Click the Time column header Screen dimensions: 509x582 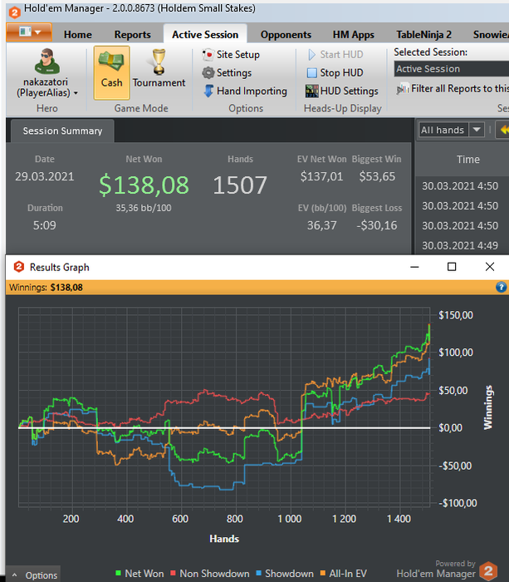tap(467, 160)
